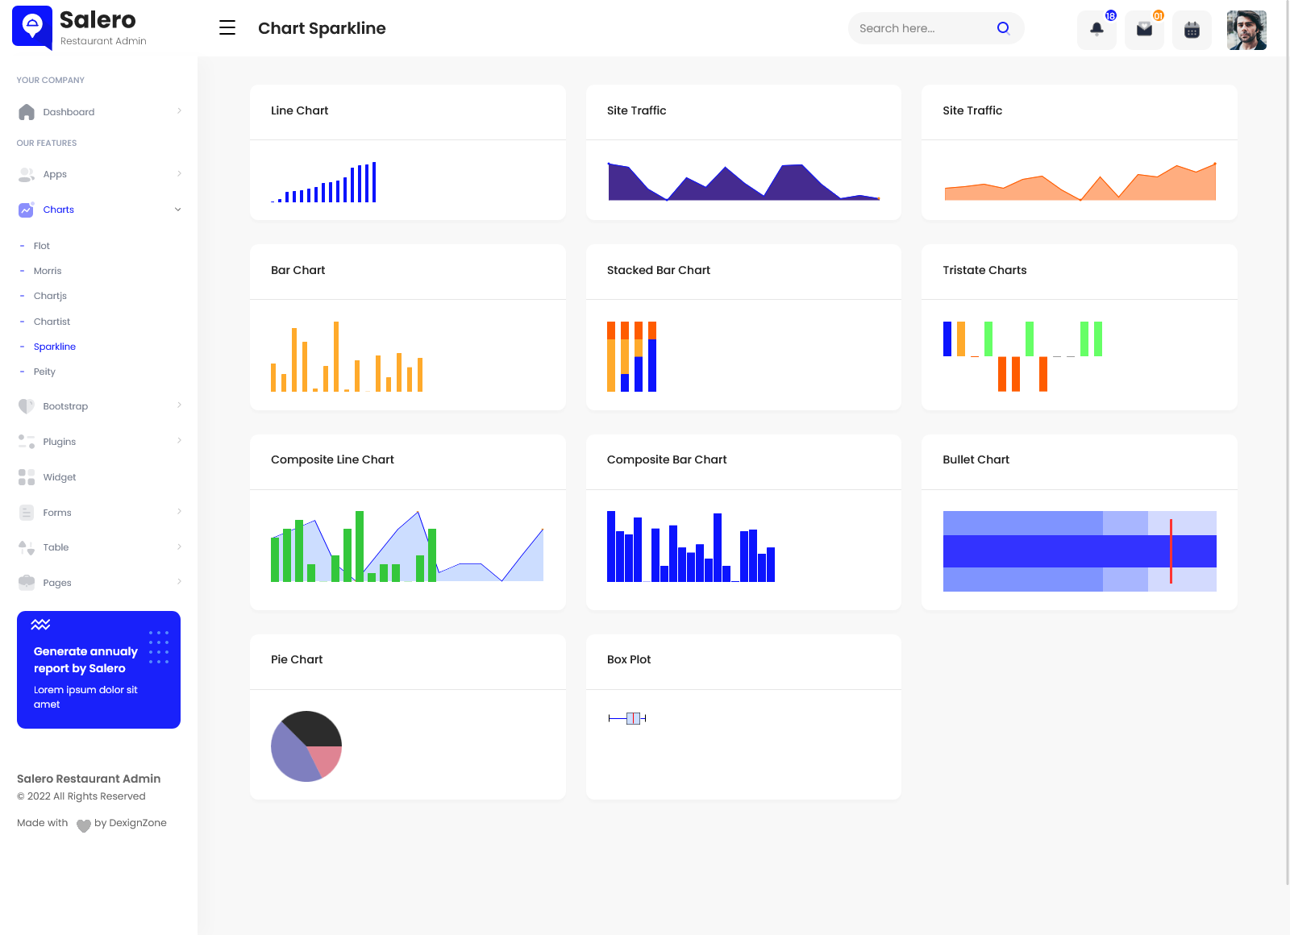Collapse the Charts submenu chevron

178,210
